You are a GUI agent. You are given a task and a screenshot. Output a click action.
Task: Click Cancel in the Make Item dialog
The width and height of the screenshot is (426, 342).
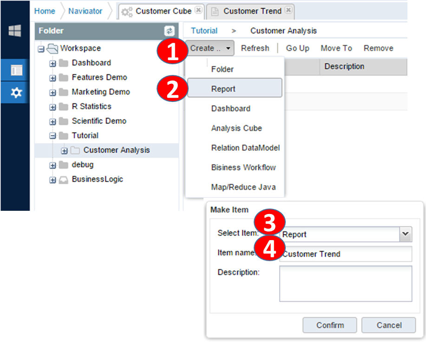pos(389,325)
